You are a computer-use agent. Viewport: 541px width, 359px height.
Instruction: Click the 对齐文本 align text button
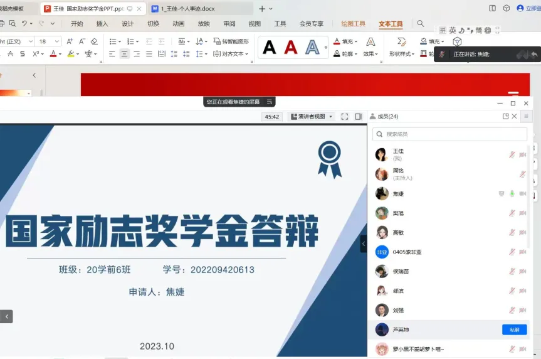point(231,54)
